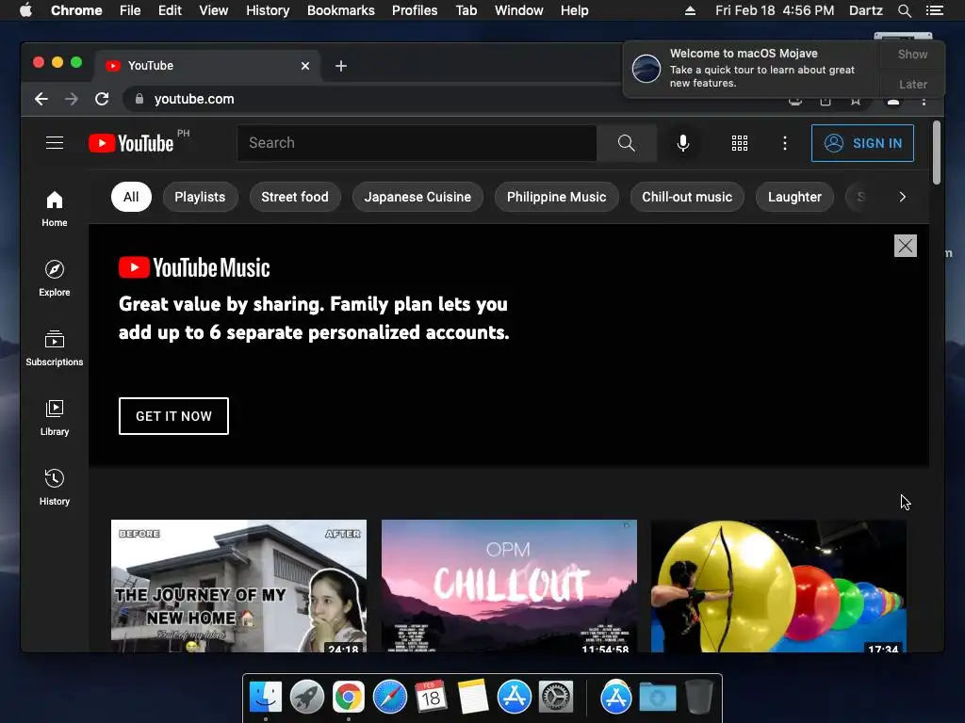965x723 pixels.
Task: Open the Bookmarks menu
Action: [x=341, y=10]
